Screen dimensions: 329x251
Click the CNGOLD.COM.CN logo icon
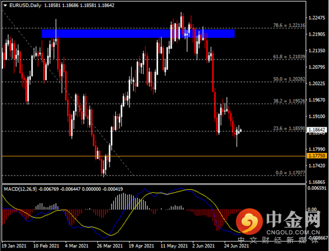(x=249, y=221)
